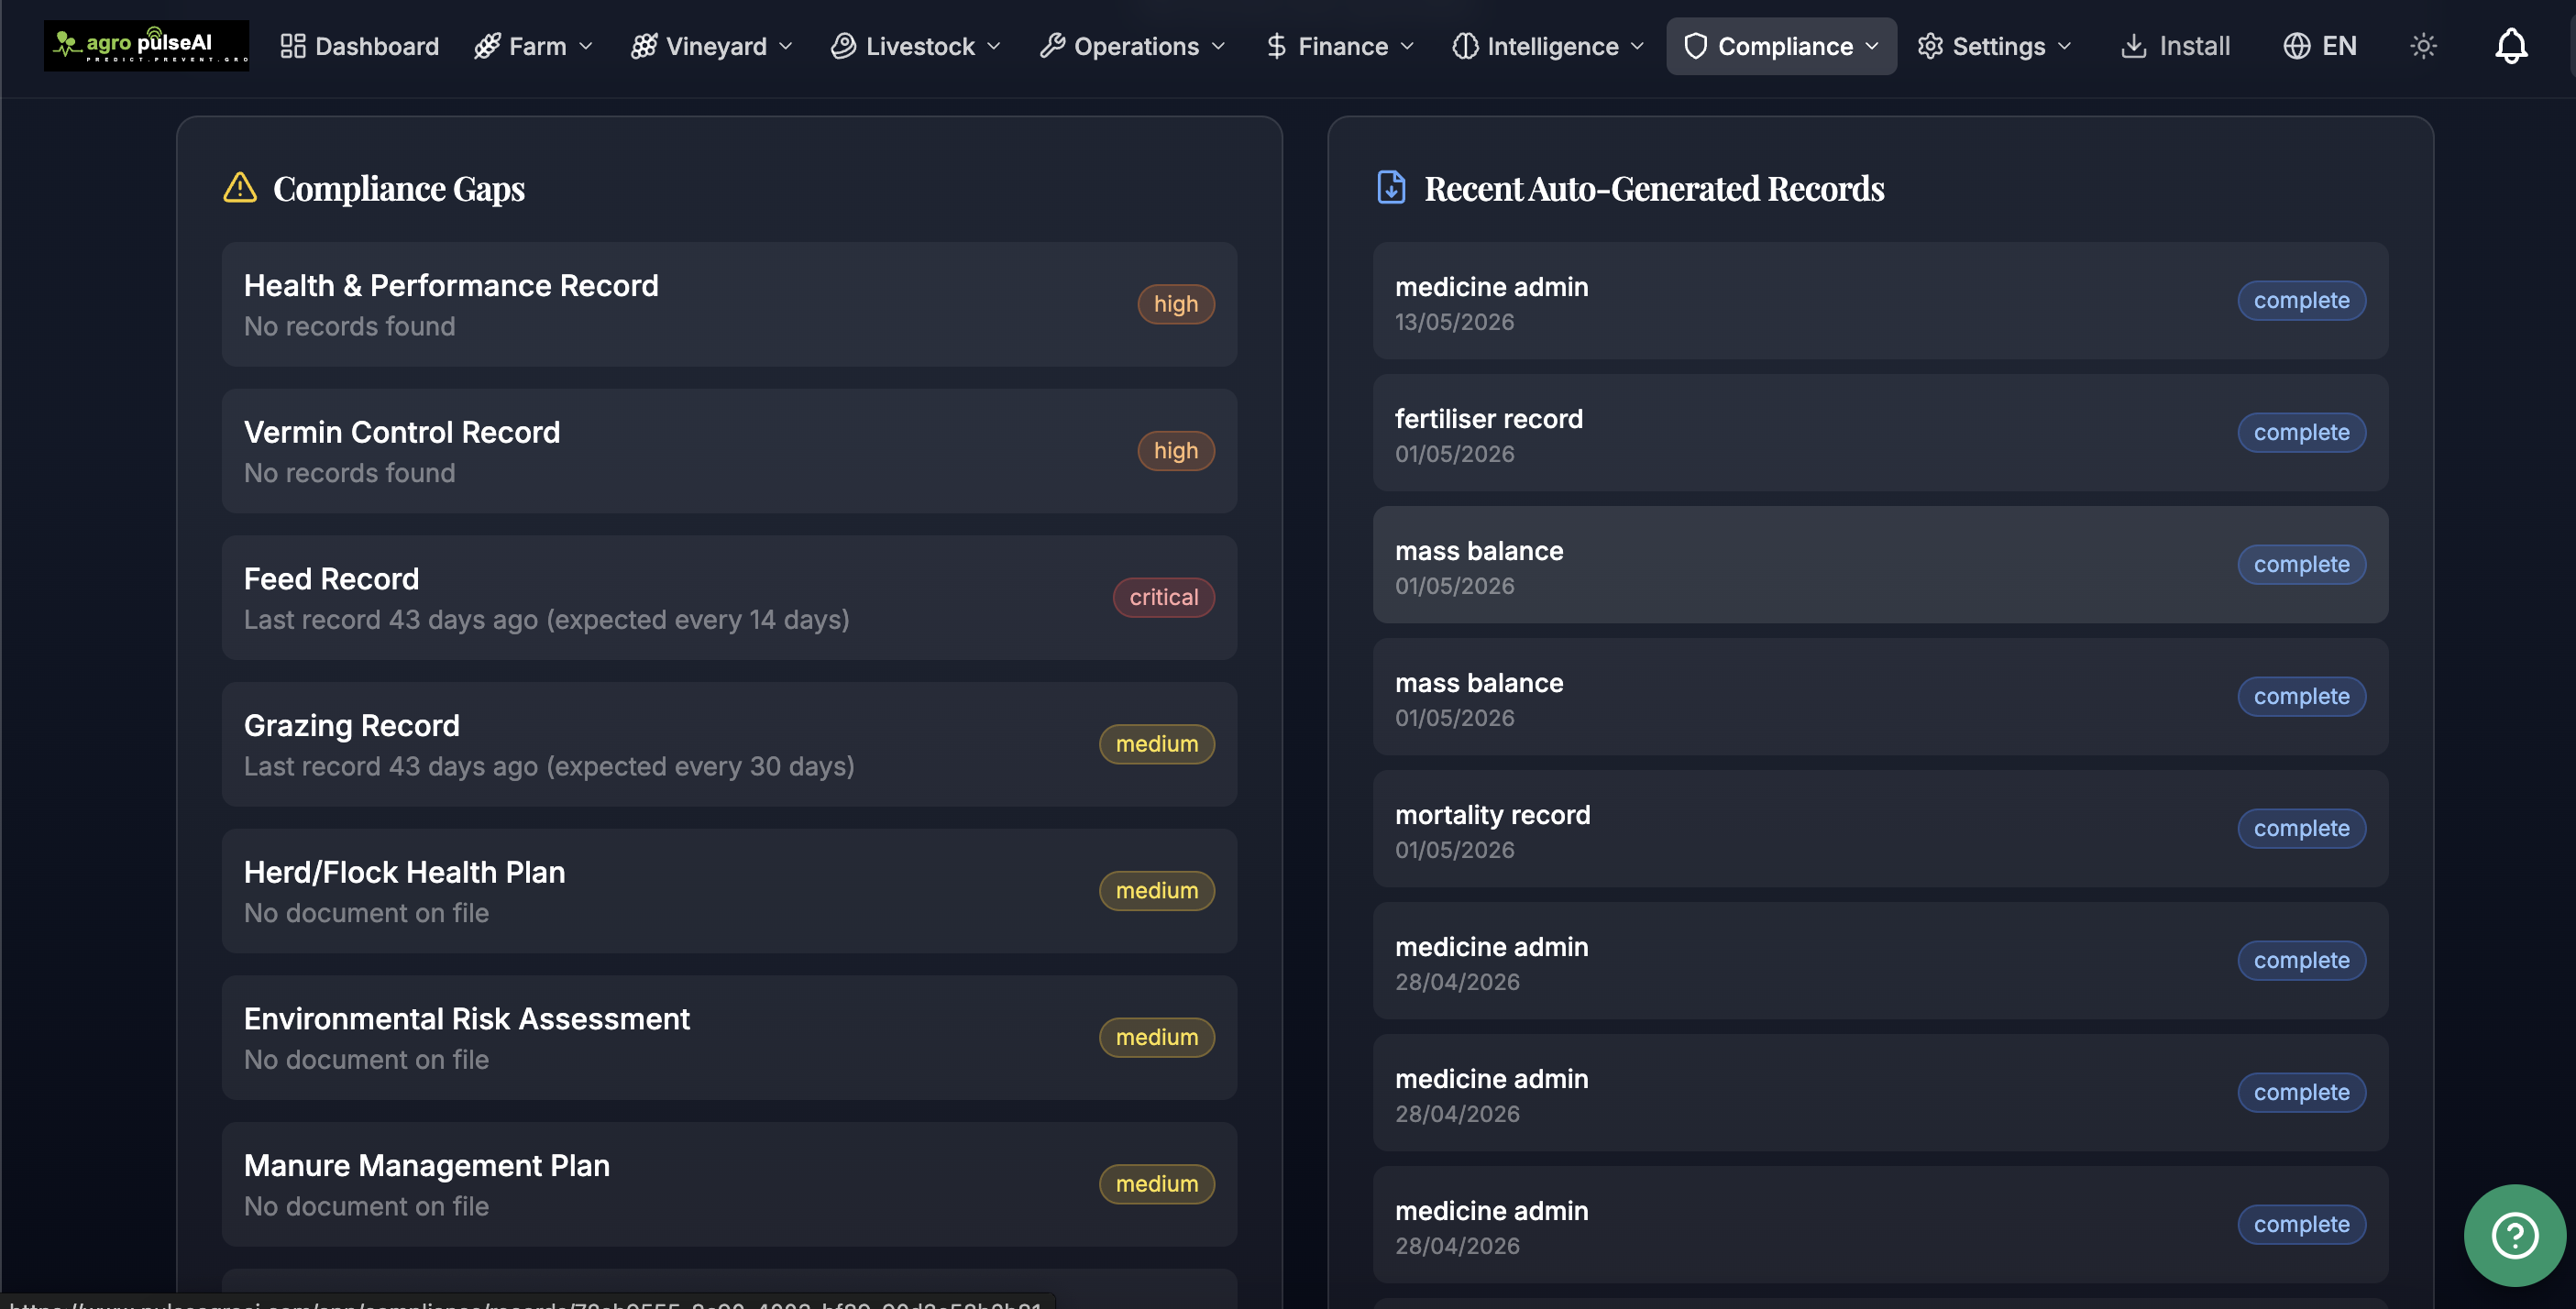Click the language globe icon

coord(2296,46)
